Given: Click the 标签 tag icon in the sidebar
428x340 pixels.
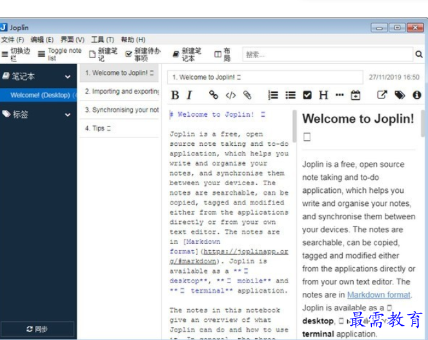Looking at the screenshot, I should (6, 114).
